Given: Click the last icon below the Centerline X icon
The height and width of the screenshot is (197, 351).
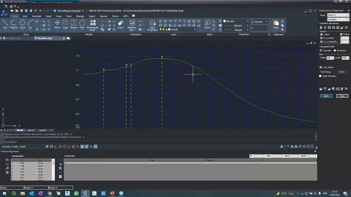Looking at the screenshot, I should click(60, 177).
